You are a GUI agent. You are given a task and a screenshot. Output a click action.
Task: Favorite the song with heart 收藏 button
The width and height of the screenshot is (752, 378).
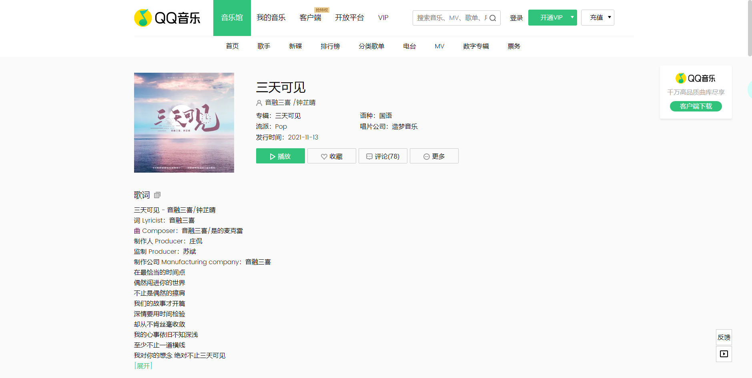pos(331,156)
